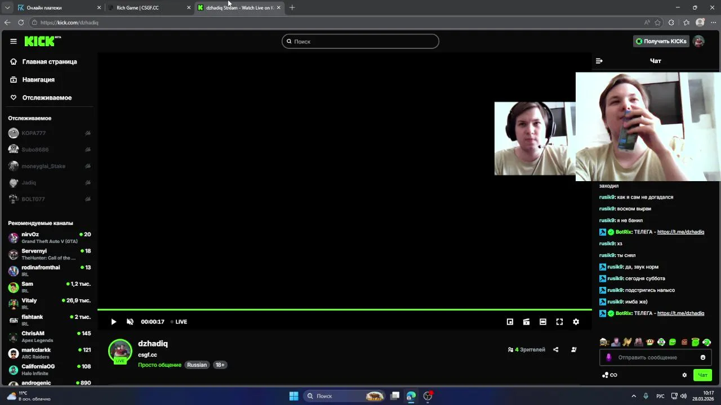Open Edge browser taskbar icon
This screenshot has width=721, height=405.
[x=411, y=396]
